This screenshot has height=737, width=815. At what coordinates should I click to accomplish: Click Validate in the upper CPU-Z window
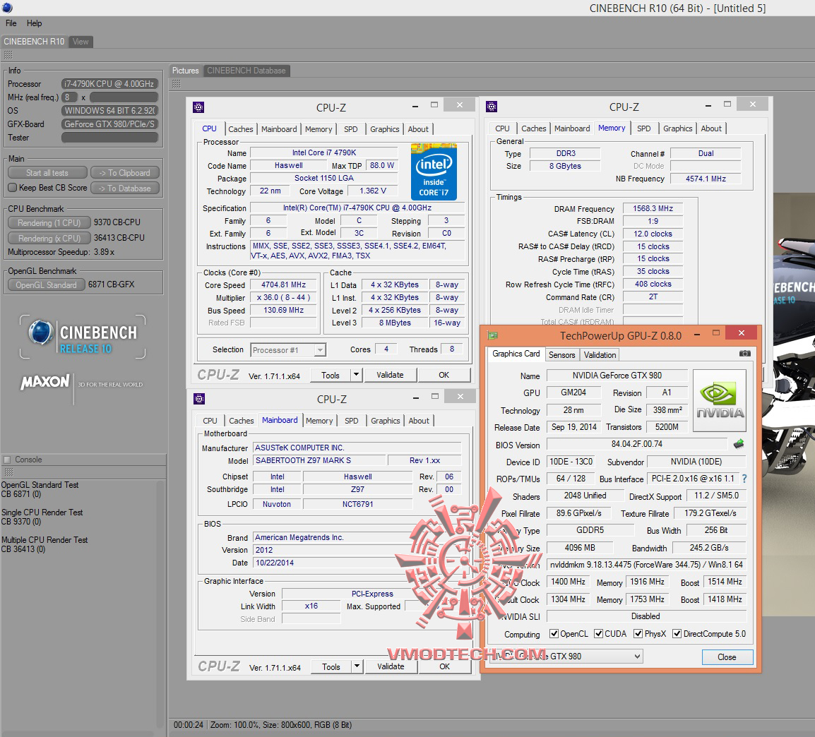click(390, 374)
